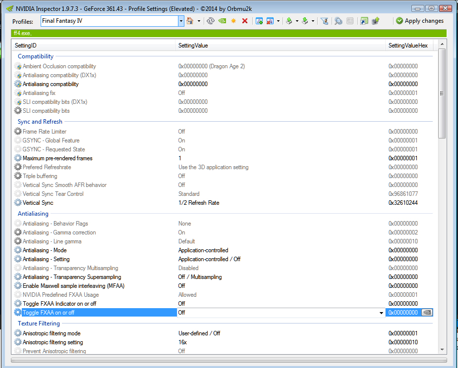
Task: Click the Apply changes button
Action: pos(420,21)
